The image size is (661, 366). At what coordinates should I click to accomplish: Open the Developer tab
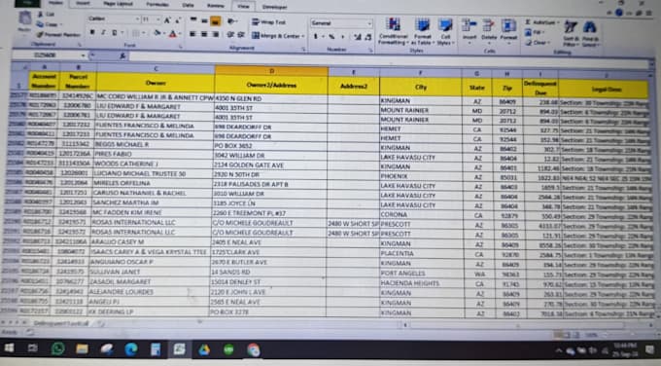click(274, 7)
